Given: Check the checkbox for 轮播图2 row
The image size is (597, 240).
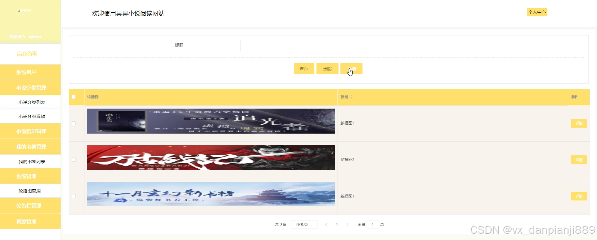Looking at the screenshot, I should pyautogui.click(x=74, y=159).
